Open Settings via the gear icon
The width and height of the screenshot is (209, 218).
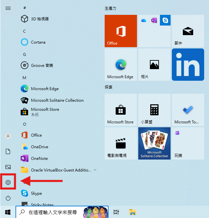[8, 182]
